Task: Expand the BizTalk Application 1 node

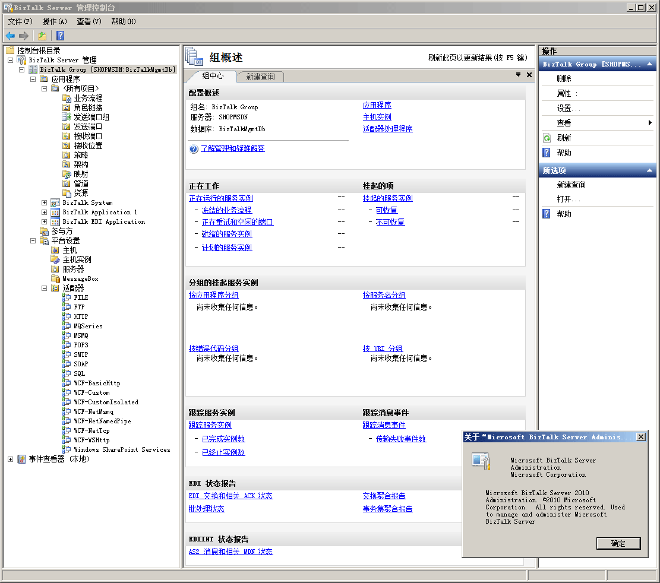Action: [x=44, y=212]
